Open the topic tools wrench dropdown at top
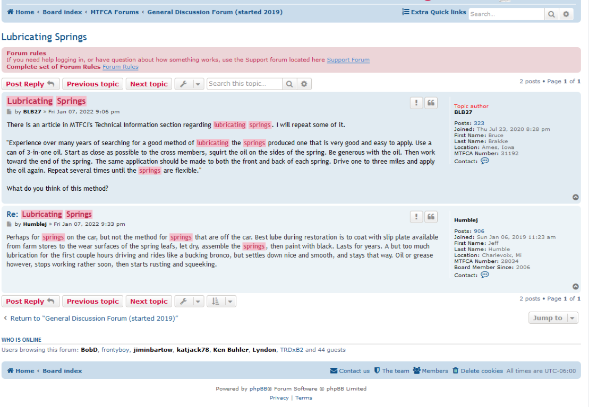Screen dimensions: 589x407 coord(189,84)
